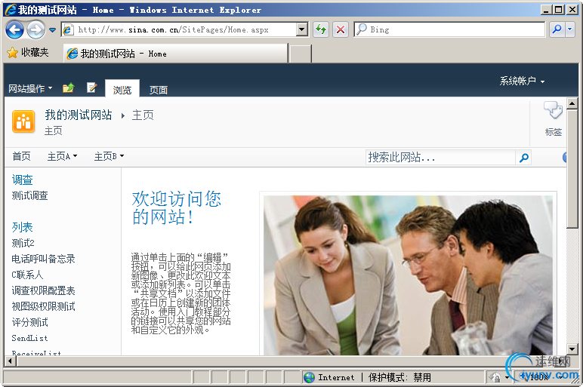Click the site search magnifier icon

click(x=524, y=158)
